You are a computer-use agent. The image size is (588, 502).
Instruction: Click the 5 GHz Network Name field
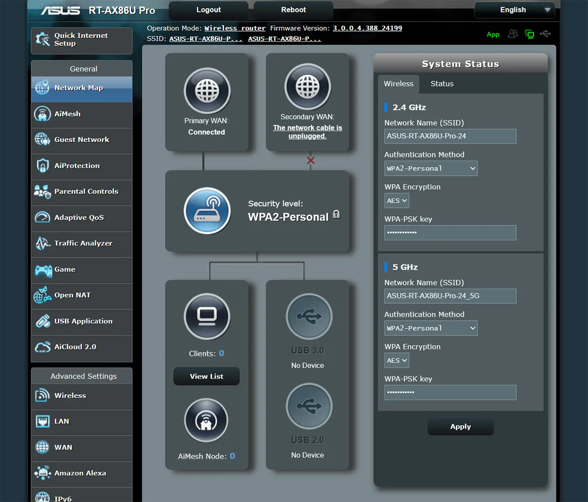tap(450, 296)
